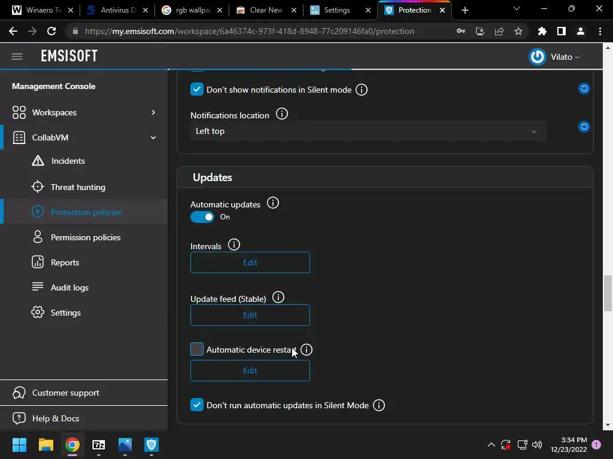
Task: Uncheck Don't run automatic updates in Silent Mode
Action: pyautogui.click(x=196, y=405)
